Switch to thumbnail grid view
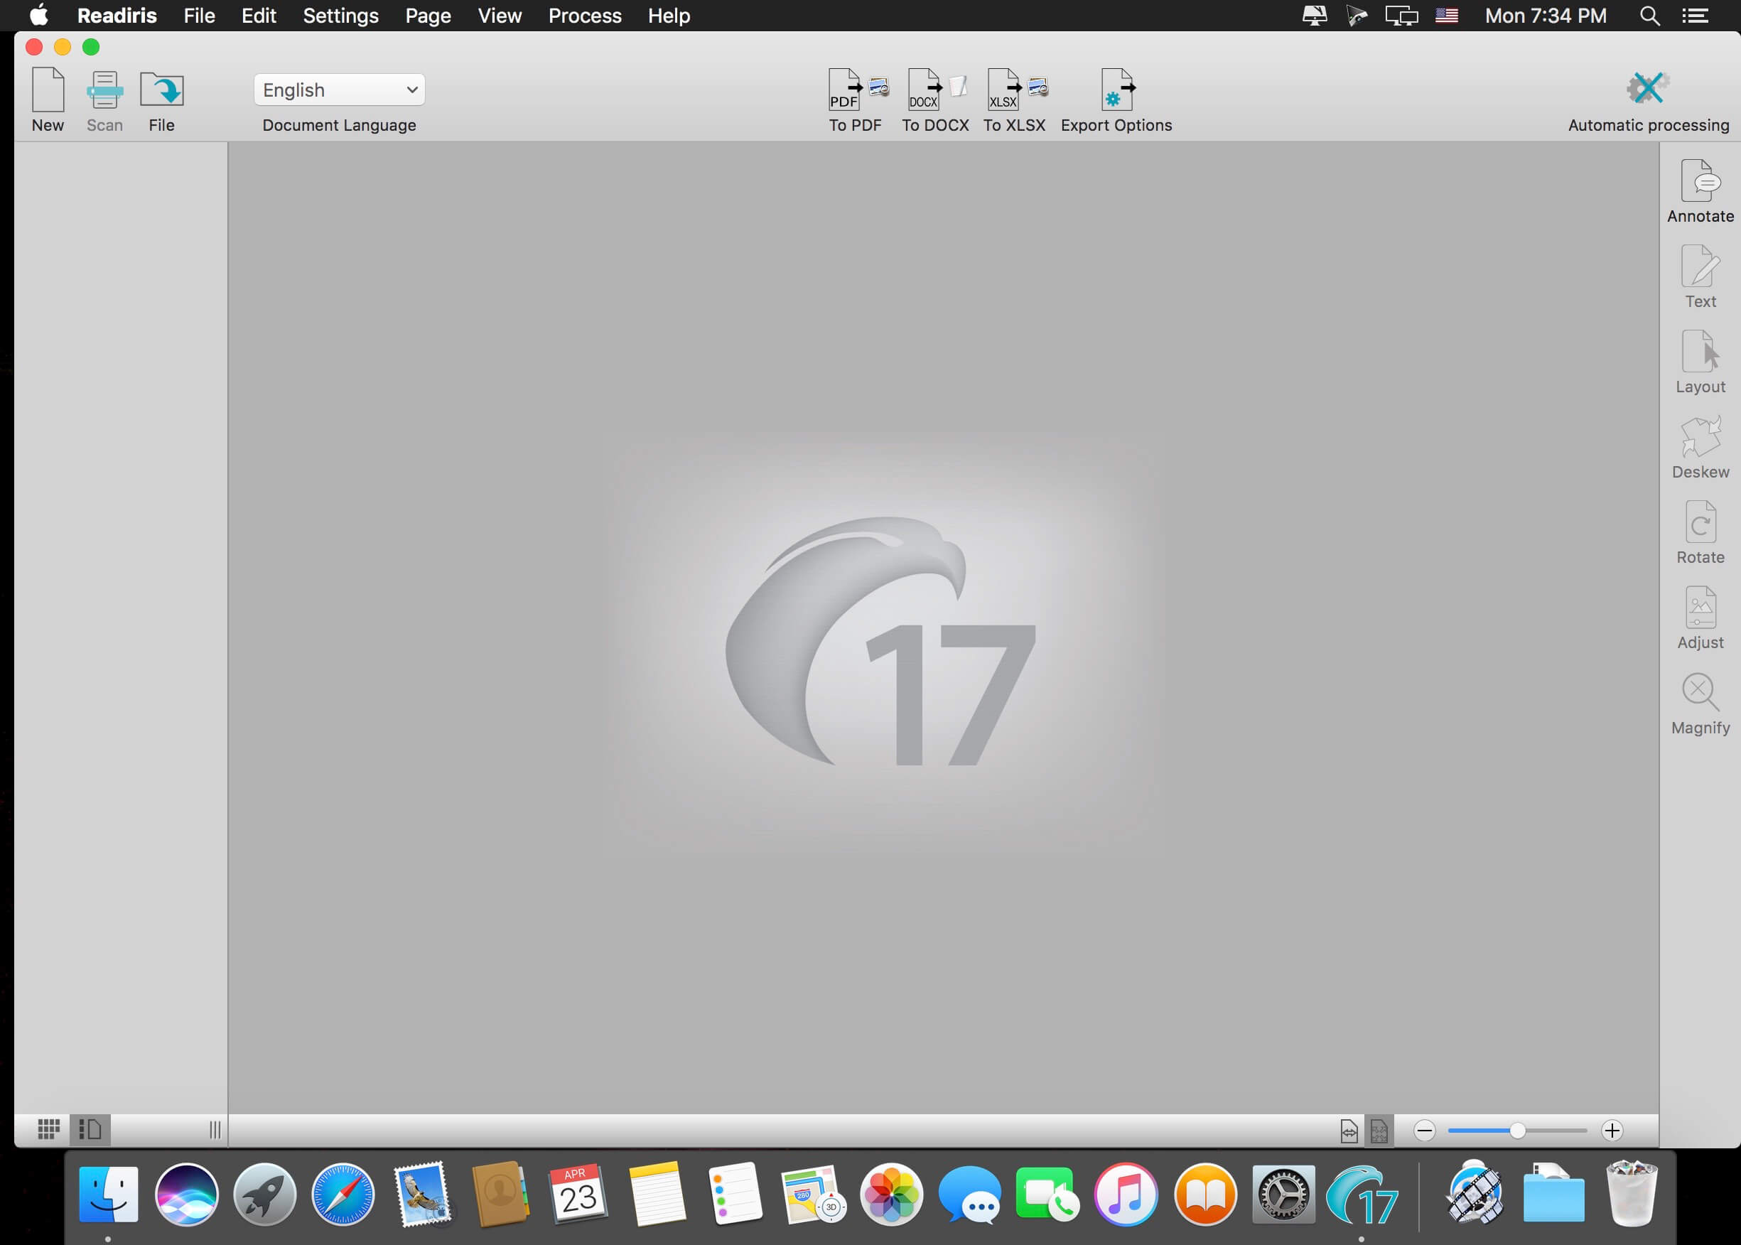The height and width of the screenshot is (1245, 1741). [48, 1129]
